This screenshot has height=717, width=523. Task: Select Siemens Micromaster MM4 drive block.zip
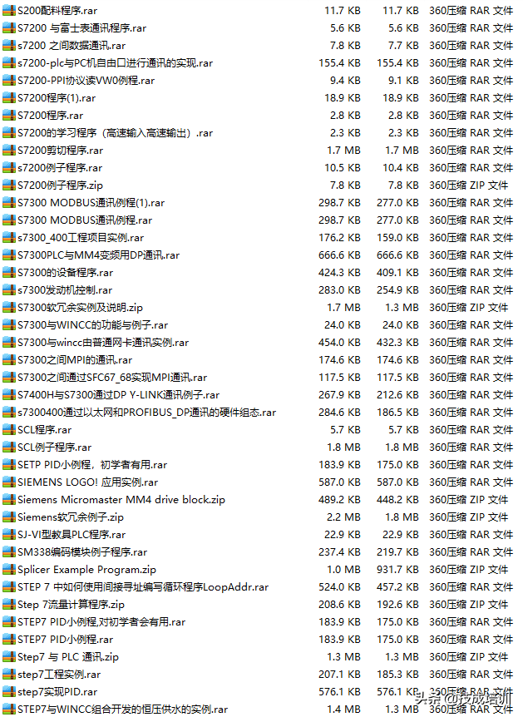click(x=121, y=499)
